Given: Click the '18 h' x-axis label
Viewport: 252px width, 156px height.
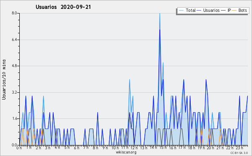Looking at the screenshot, I should coord(192,148).
